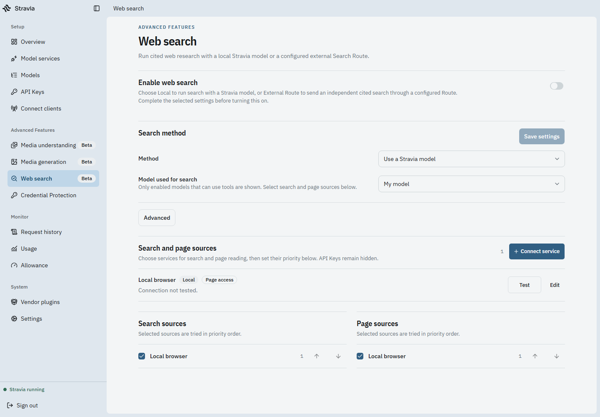Viewport: 600px width, 417px height.
Task: Click the Allowance gauge icon
Action: [14, 265]
